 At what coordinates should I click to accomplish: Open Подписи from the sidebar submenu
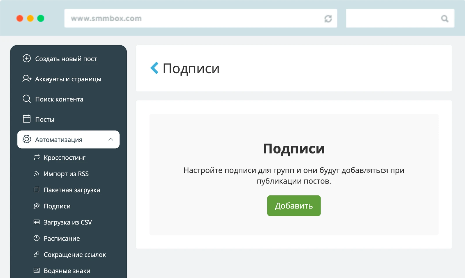(x=57, y=206)
